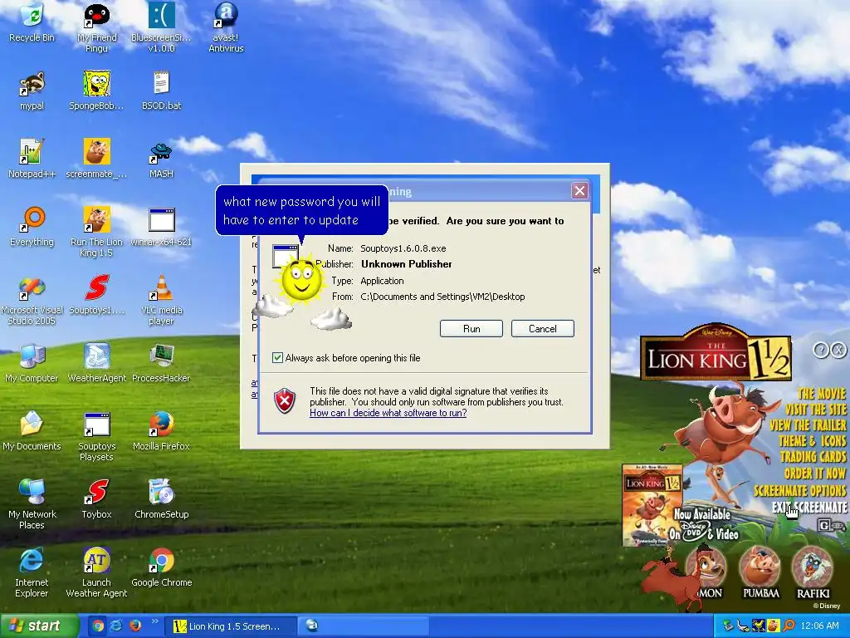Select the ChromeSetup installer icon
850x638 pixels.
pyautogui.click(x=161, y=499)
